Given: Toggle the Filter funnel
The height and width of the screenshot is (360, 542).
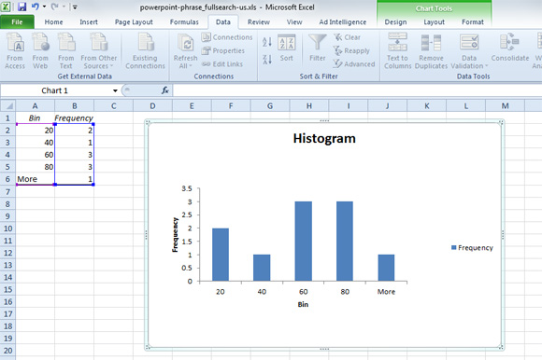Looking at the screenshot, I should tap(318, 48).
